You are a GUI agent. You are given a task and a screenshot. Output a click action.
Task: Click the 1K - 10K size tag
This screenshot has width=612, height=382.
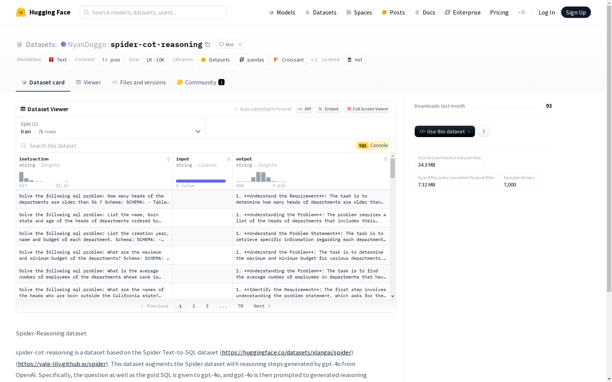click(x=155, y=60)
